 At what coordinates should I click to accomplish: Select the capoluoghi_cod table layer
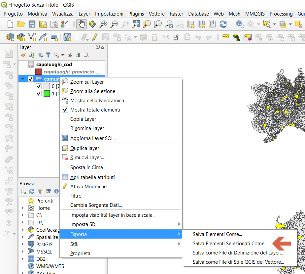click(54, 65)
